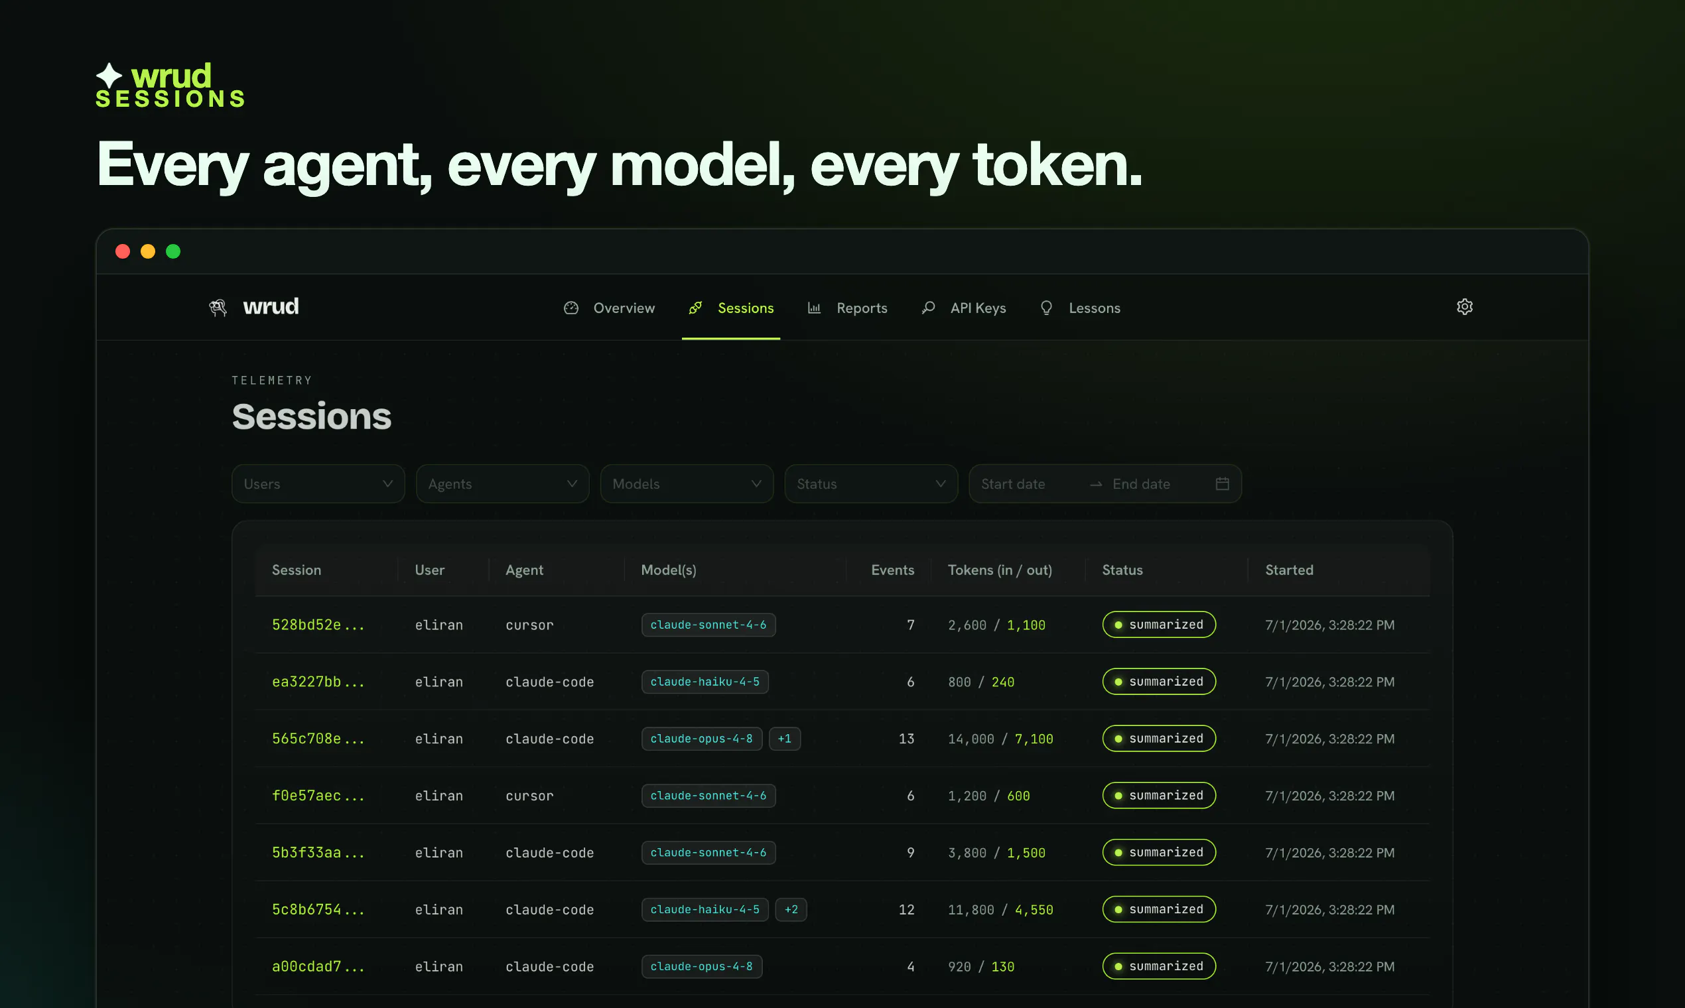Open session 565c708e link
Viewport: 1685px width, 1008px height.
click(318, 739)
